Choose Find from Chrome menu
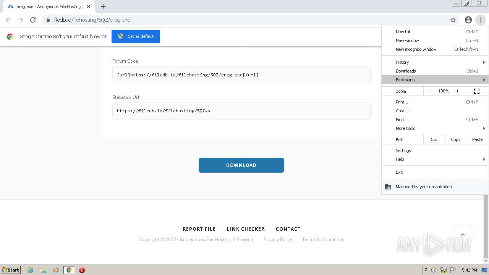This screenshot has height=275, width=489. (435, 120)
